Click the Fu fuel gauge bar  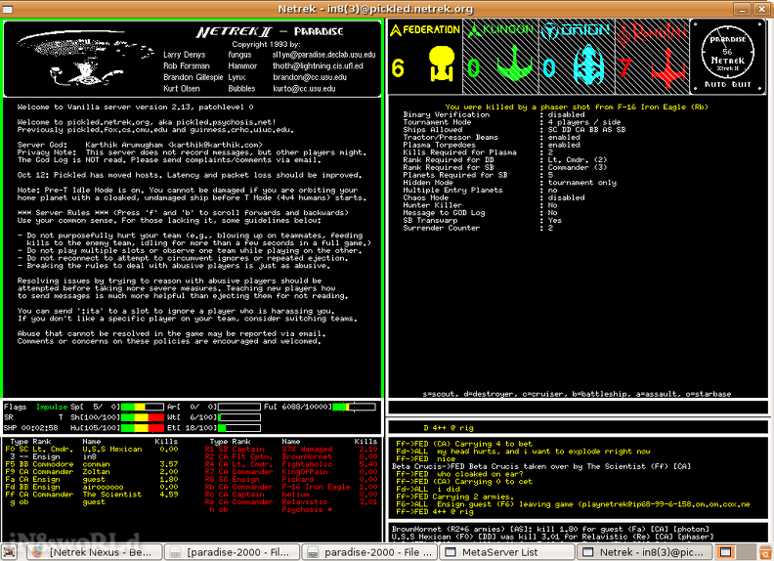click(354, 407)
